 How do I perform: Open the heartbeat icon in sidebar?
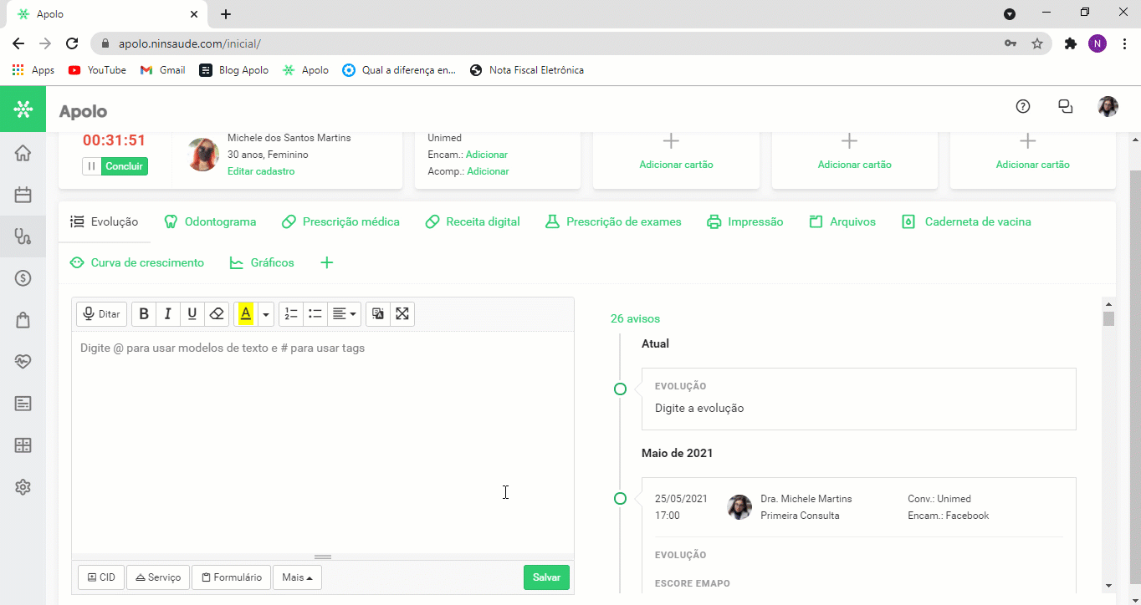(23, 362)
